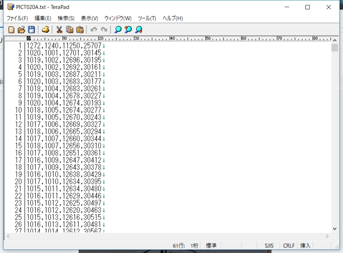Click horizontal scrollbar left arrow
This screenshot has height=253, width=343.
pyautogui.click(x=8, y=236)
